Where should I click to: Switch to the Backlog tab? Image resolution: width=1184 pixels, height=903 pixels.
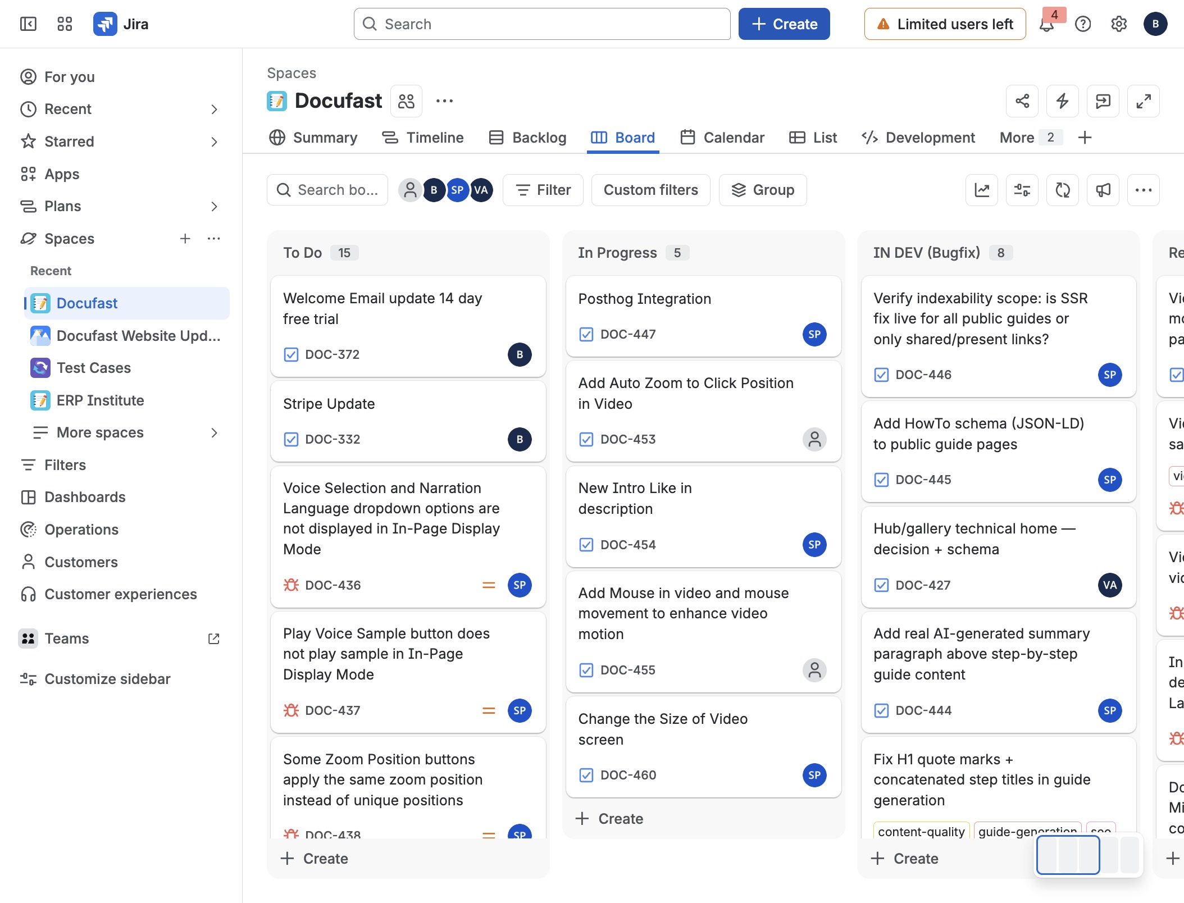pos(527,138)
